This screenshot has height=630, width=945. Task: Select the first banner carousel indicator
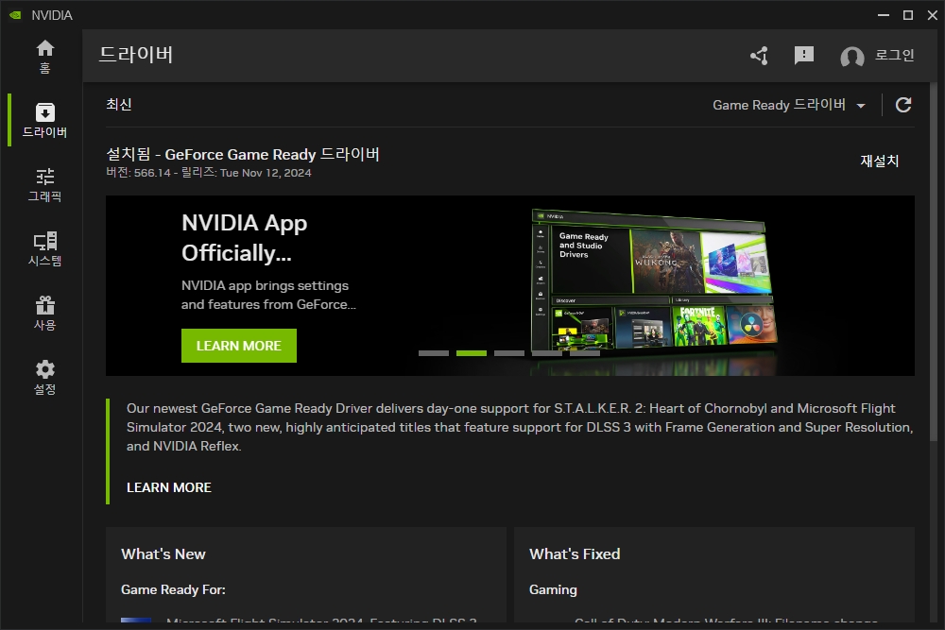tap(434, 353)
